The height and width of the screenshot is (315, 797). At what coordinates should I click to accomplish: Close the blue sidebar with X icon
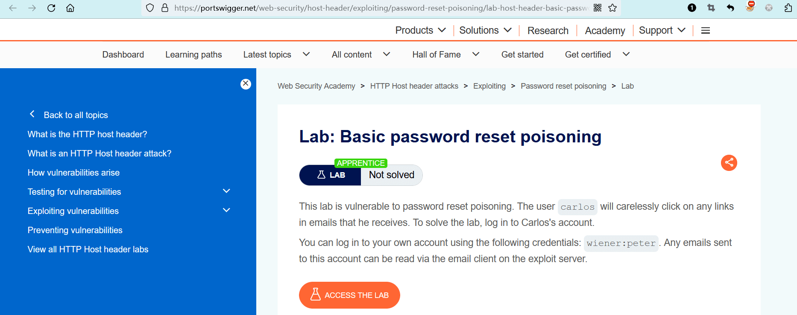(x=246, y=84)
